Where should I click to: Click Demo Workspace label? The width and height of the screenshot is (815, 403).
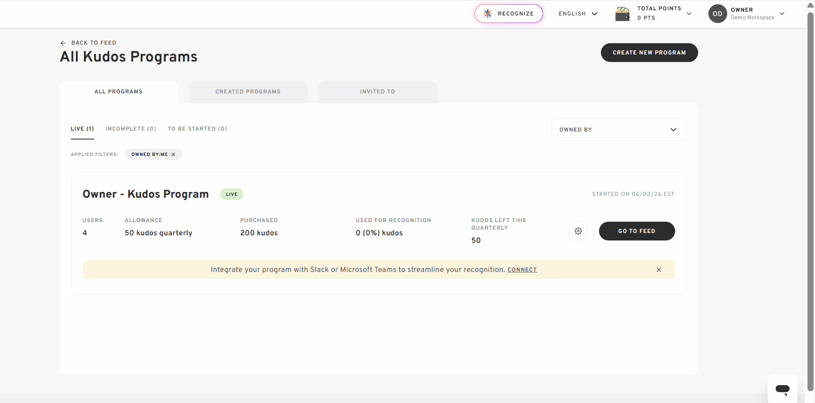(753, 18)
